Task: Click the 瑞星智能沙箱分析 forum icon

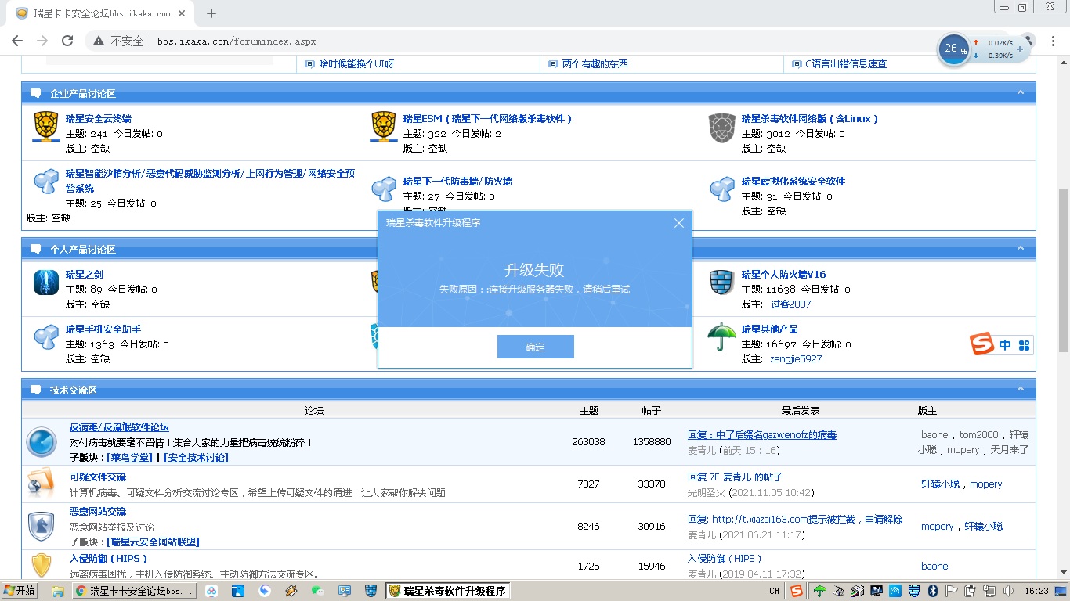Action: pyautogui.click(x=46, y=182)
